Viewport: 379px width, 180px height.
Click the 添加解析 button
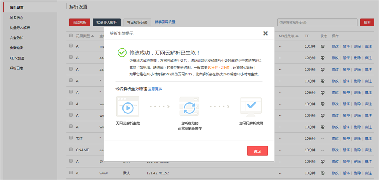click(79, 22)
